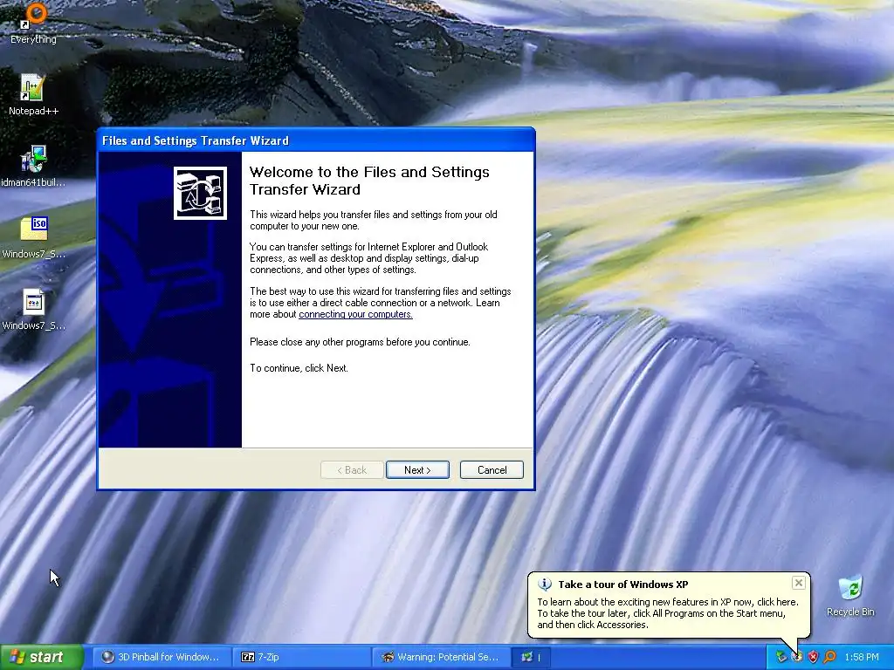Open the 'connecting your computers' link
The height and width of the screenshot is (670, 894).
point(356,314)
